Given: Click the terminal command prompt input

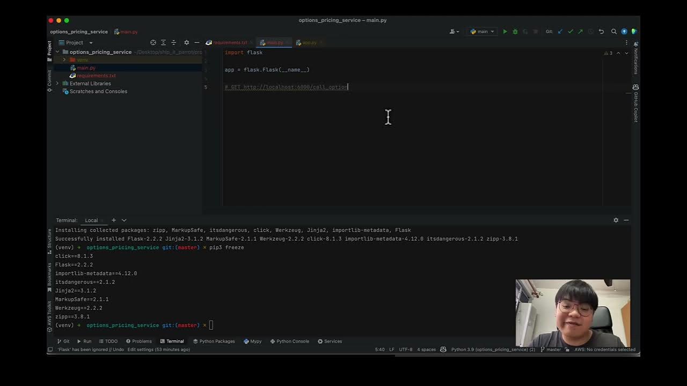Looking at the screenshot, I should [211, 325].
